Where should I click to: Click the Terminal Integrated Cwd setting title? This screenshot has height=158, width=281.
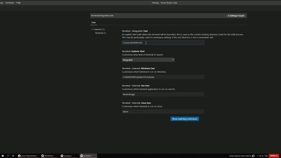click(135, 31)
